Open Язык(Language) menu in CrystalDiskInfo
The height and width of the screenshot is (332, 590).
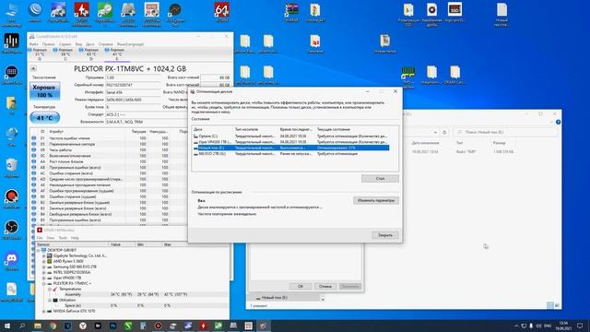point(130,44)
